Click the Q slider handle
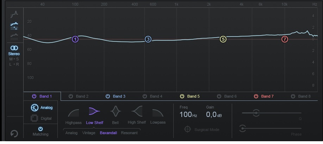This screenshot has height=144, width=323. tap(256, 113)
